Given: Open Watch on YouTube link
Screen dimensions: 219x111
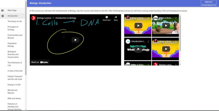Looking at the screenshot, I should point(40,62).
